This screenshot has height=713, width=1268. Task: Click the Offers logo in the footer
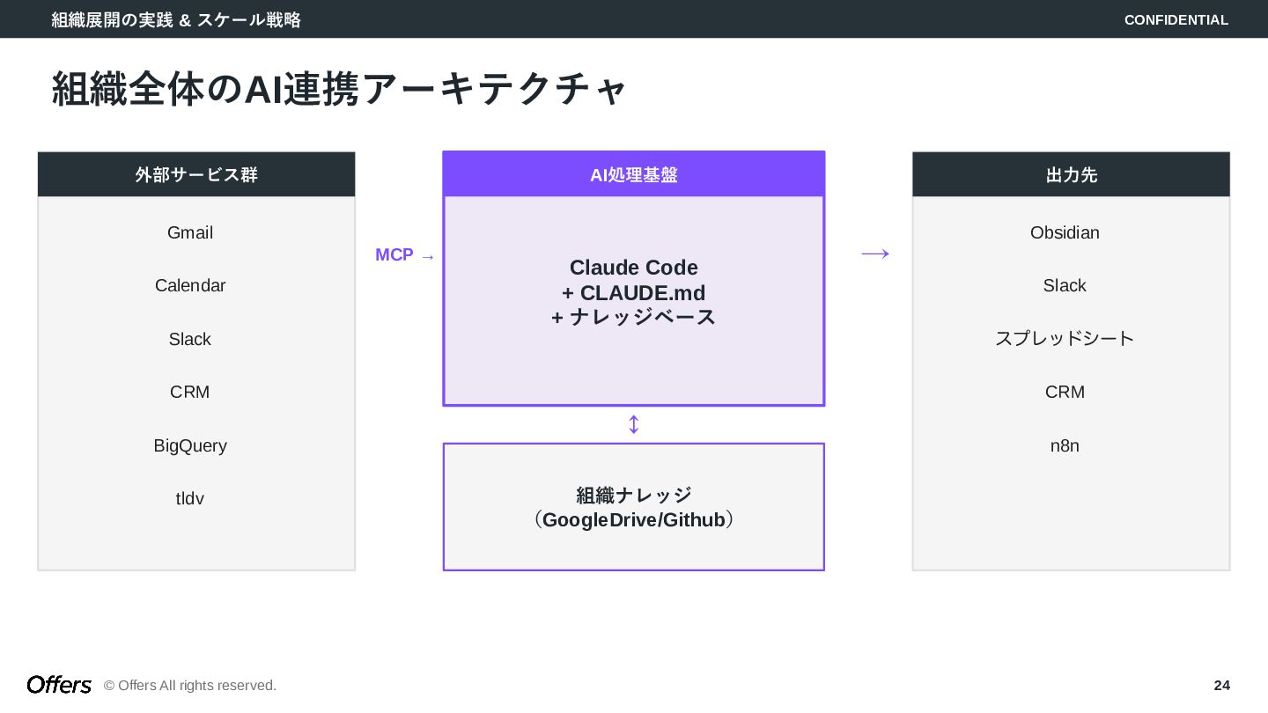59,685
